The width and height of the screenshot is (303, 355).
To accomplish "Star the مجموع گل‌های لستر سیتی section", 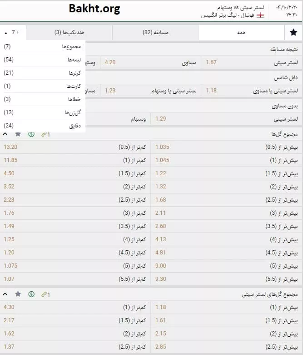I will point(18,294).
